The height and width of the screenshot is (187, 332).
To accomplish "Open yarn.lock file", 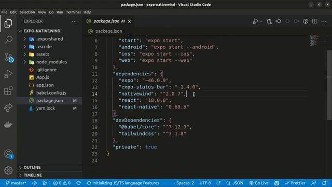I will (50, 108).
